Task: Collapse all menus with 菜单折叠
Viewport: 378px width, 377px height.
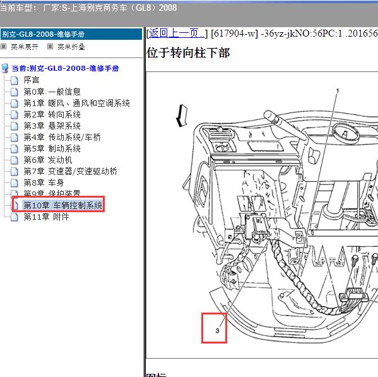Action: (x=71, y=47)
